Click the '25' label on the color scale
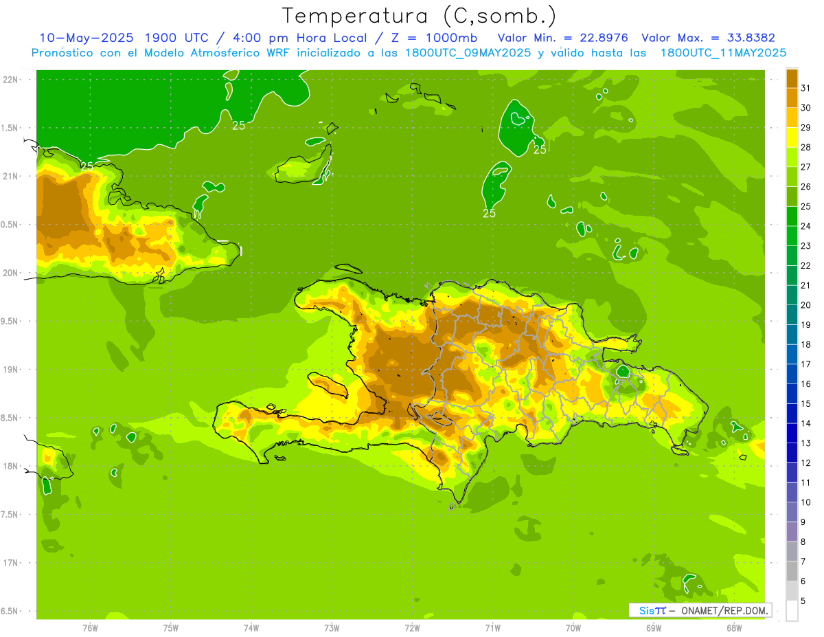This screenshot has width=824, height=637. 806,206
